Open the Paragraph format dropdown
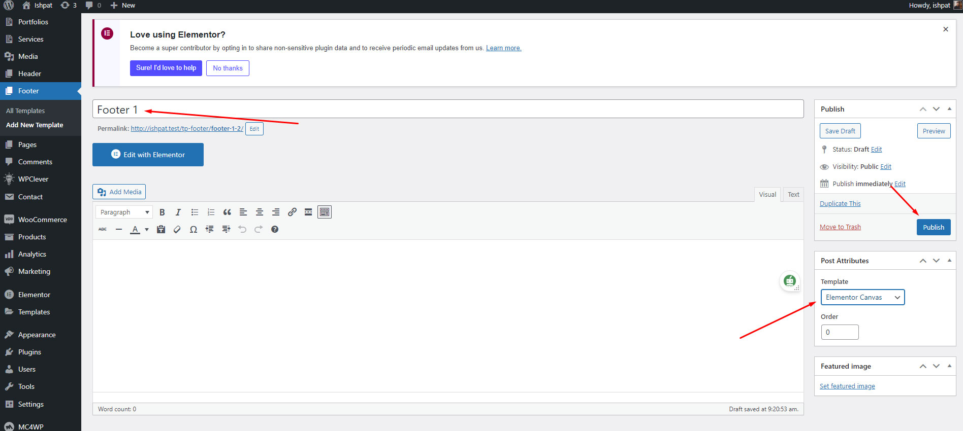 (x=124, y=212)
